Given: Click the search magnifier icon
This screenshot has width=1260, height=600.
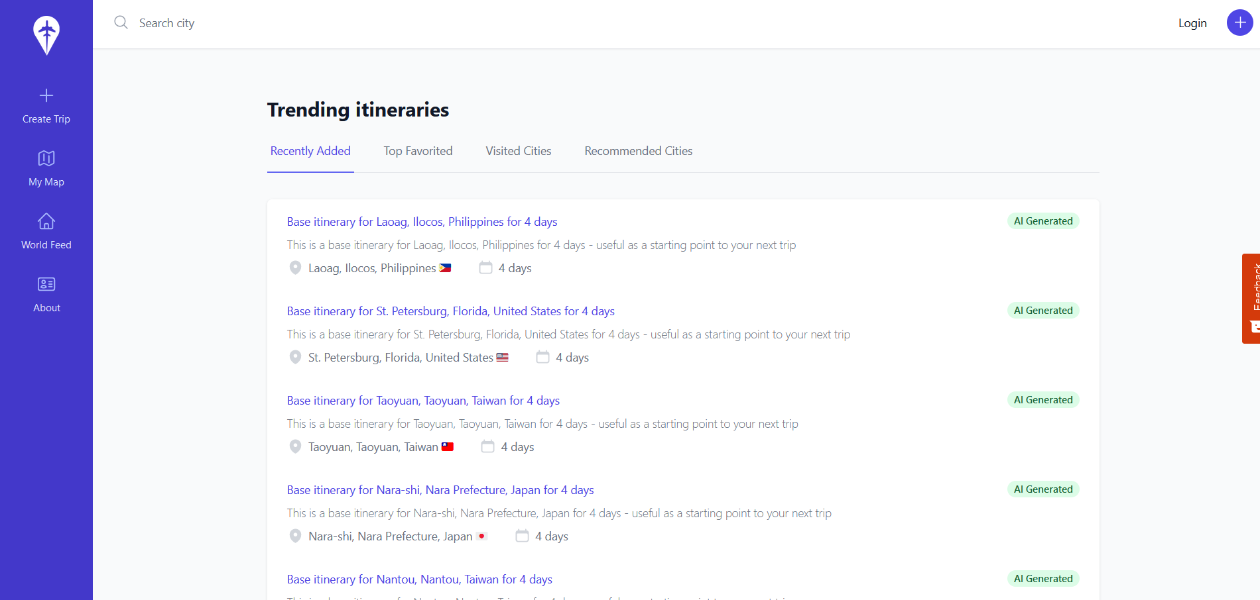Looking at the screenshot, I should pos(121,23).
